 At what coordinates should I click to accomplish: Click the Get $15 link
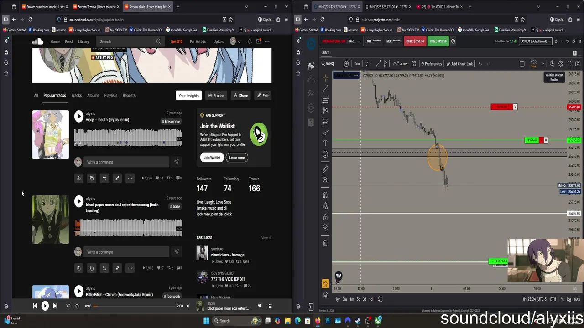coord(177,41)
